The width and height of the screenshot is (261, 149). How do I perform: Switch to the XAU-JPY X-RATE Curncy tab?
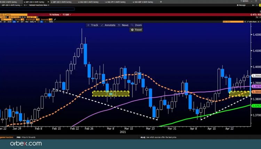point(116,2)
